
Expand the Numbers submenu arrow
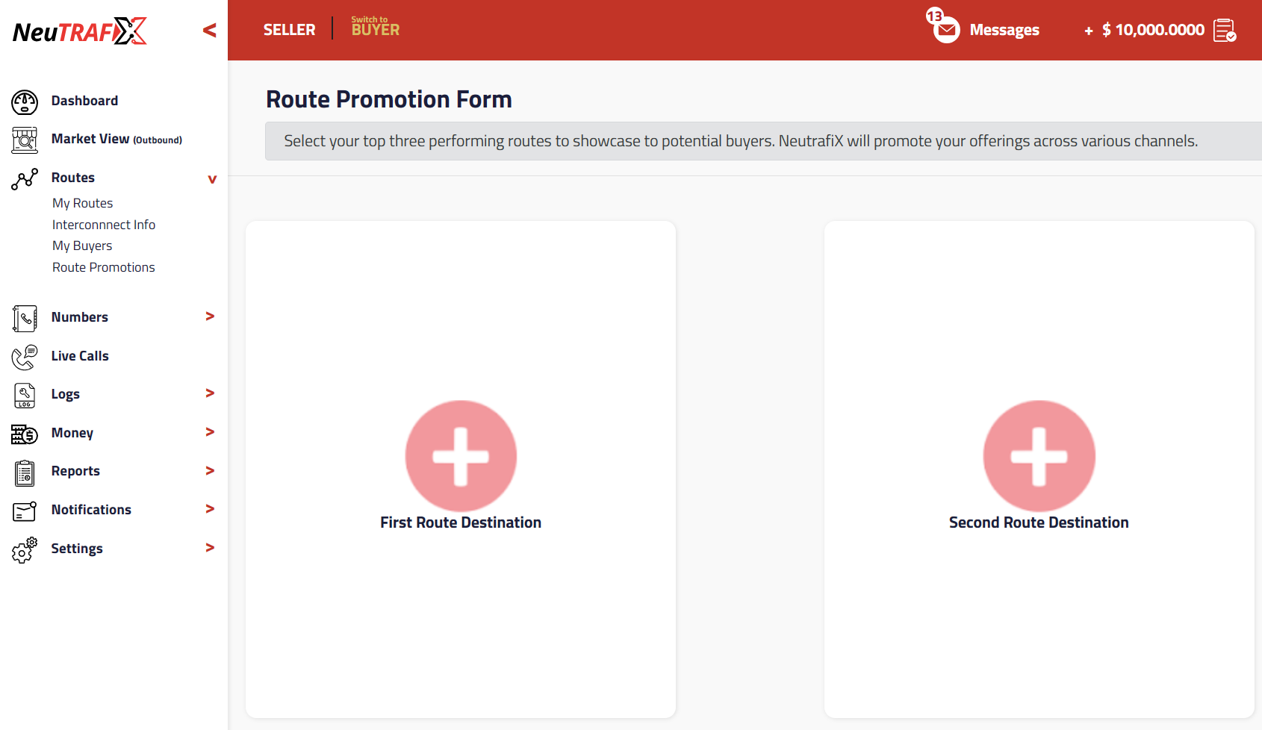[x=210, y=316]
